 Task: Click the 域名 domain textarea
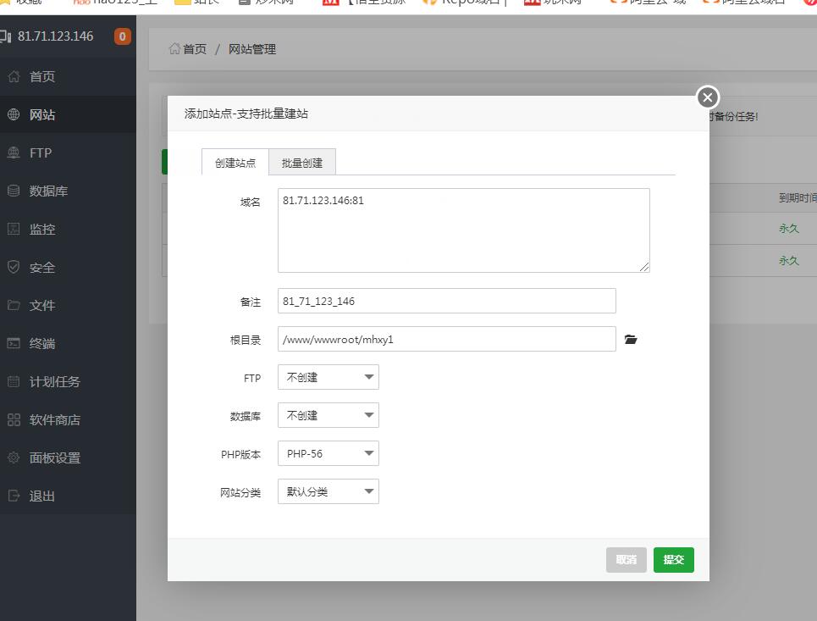click(463, 230)
